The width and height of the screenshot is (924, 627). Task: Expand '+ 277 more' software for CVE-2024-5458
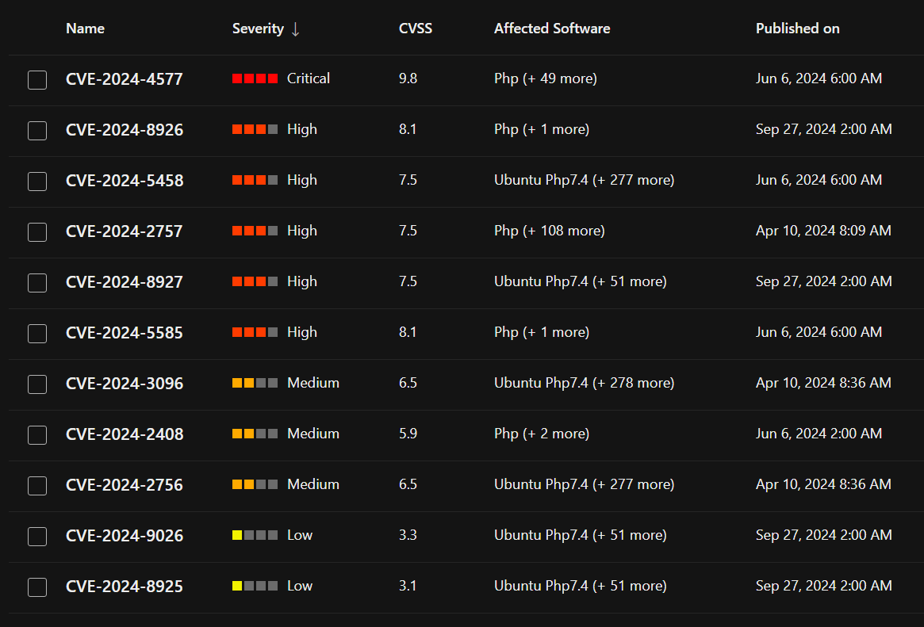(x=627, y=180)
